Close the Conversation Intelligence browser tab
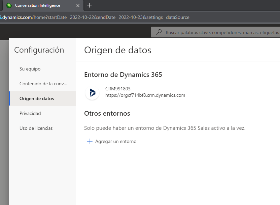Image resolution: width=280 pixels, height=205 pixels. click(78, 5)
